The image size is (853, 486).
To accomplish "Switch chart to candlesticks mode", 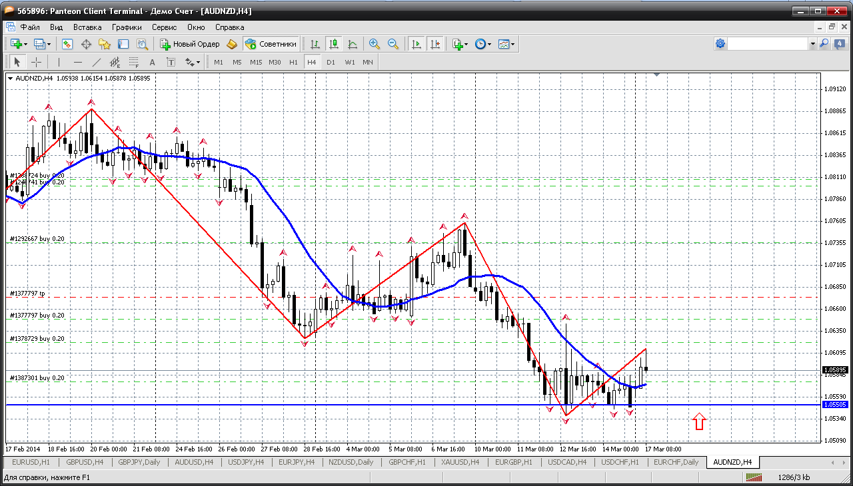I will click(334, 44).
